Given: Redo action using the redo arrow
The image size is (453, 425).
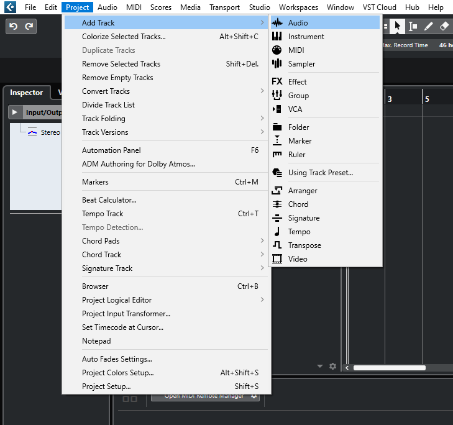Looking at the screenshot, I should coord(29,26).
